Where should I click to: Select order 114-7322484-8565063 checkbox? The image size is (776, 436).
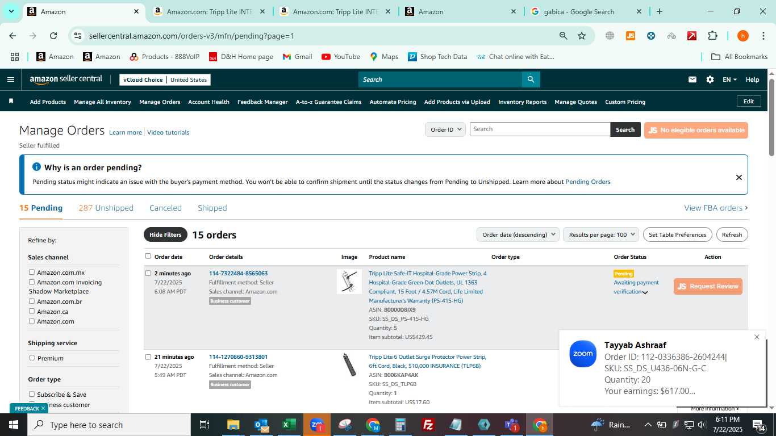pyautogui.click(x=148, y=273)
